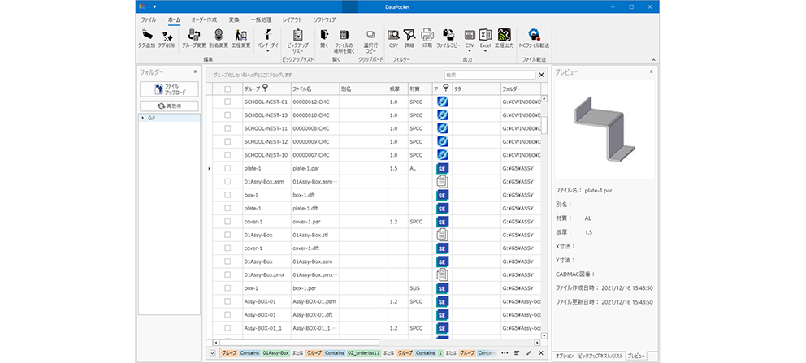Click the 工程変更 (change process) icon
Screen dimensions: 806x363
click(x=240, y=35)
